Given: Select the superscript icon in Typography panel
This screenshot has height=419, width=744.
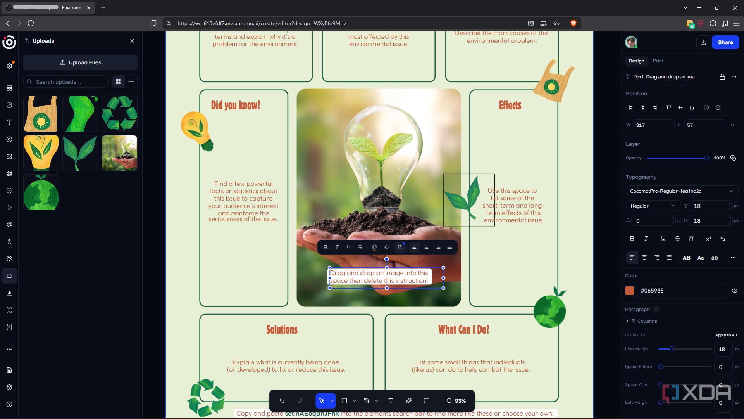Looking at the screenshot, I should 709,239.
